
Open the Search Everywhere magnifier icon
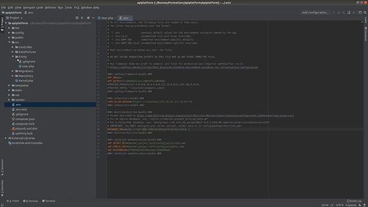[x=365, y=13]
